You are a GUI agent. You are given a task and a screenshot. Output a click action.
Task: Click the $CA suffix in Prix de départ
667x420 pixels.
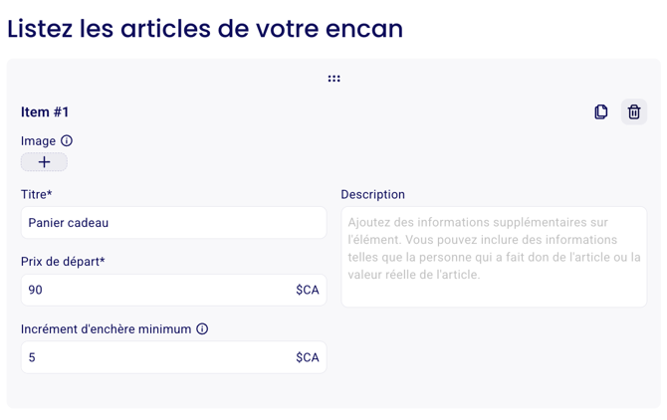[x=308, y=290]
